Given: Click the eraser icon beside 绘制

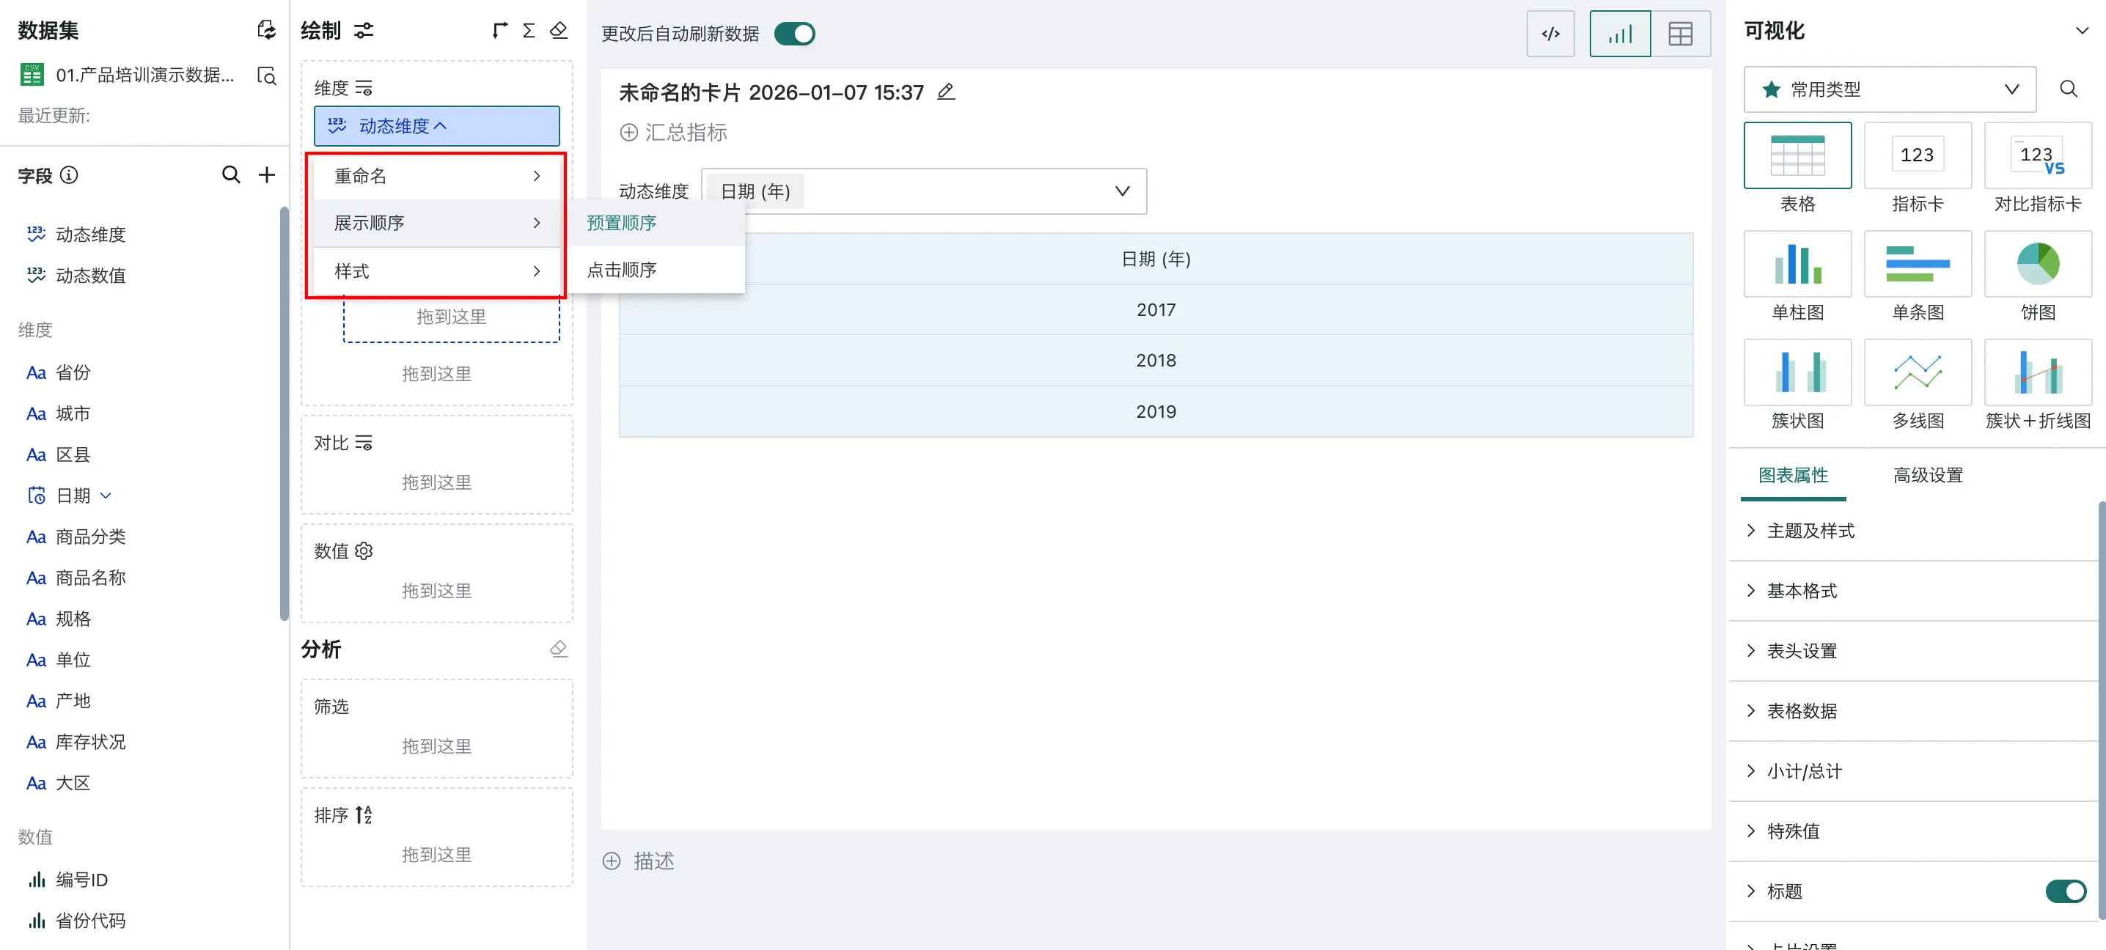Looking at the screenshot, I should click(558, 30).
